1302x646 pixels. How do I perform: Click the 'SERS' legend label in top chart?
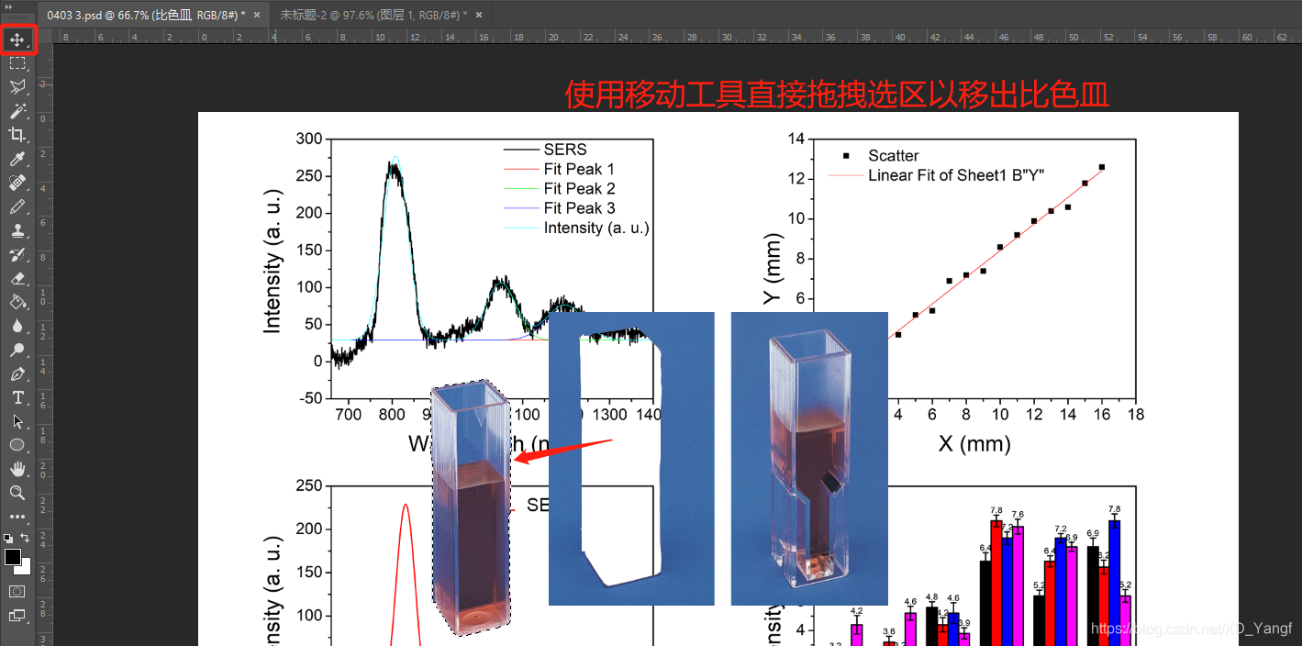[x=565, y=150]
